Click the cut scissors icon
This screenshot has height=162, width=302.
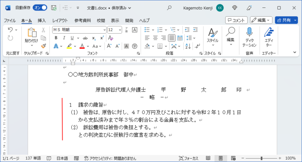(43, 30)
